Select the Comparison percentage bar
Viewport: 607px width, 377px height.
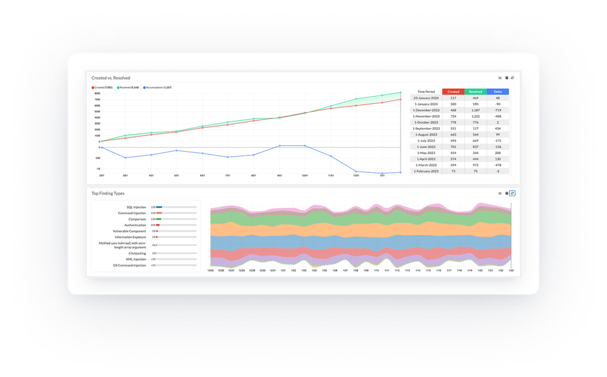tap(176, 219)
